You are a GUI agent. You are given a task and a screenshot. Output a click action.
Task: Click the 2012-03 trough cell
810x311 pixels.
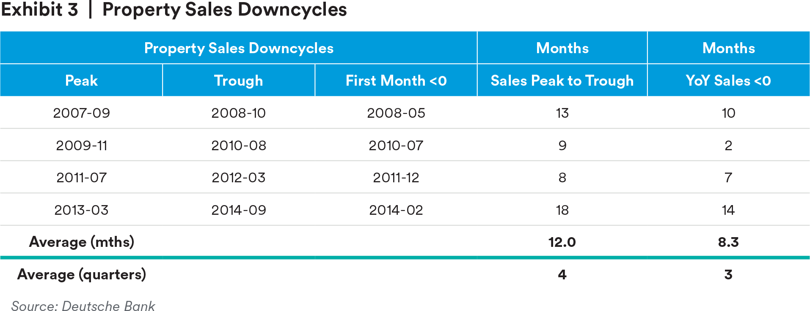239,178
